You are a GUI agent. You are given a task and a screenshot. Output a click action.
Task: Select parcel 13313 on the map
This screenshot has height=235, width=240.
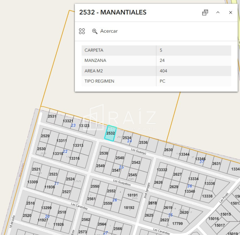[78, 145]
